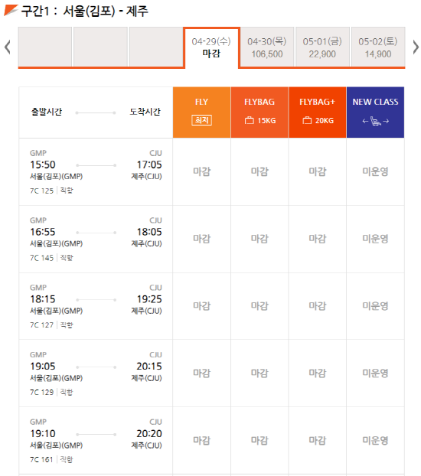Switch to the 05-01(금) 22,900 tab
This screenshot has width=421, height=476.
pos(322,47)
